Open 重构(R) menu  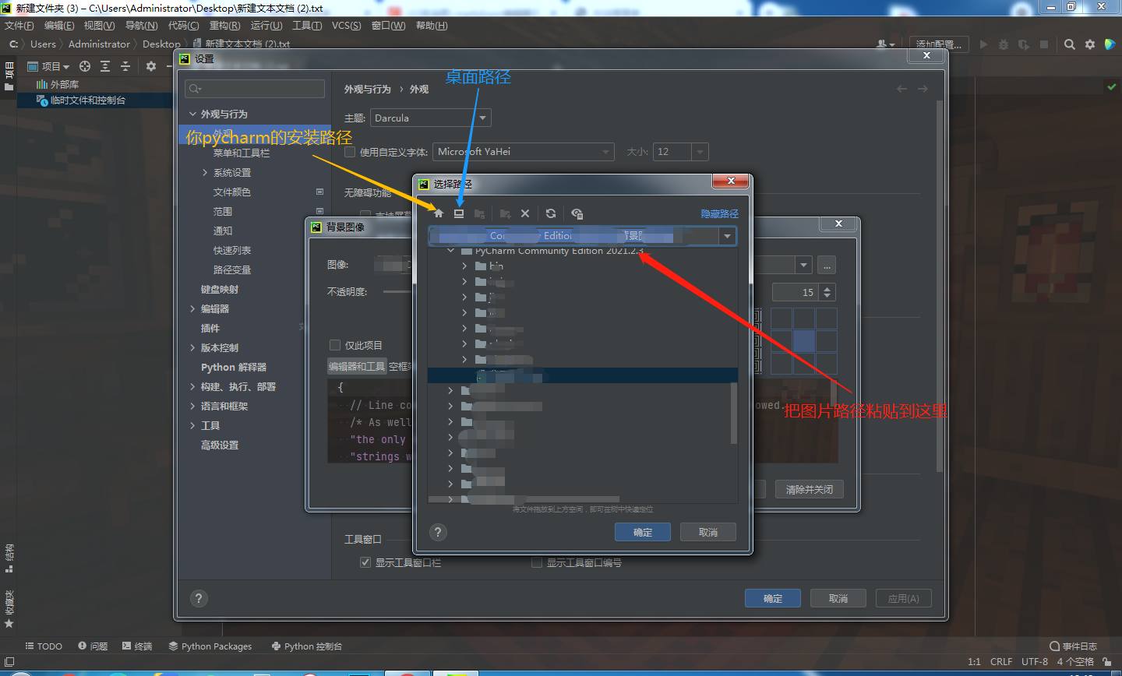(x=224, y=26)
